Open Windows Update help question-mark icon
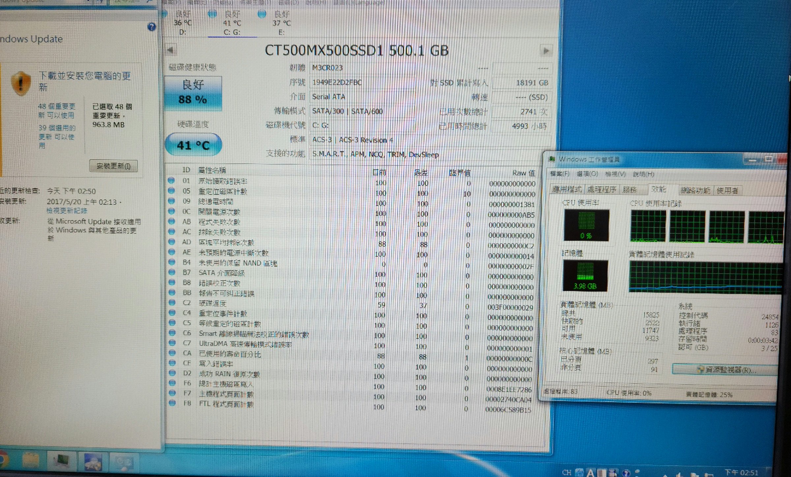 [x=152, y=27]
